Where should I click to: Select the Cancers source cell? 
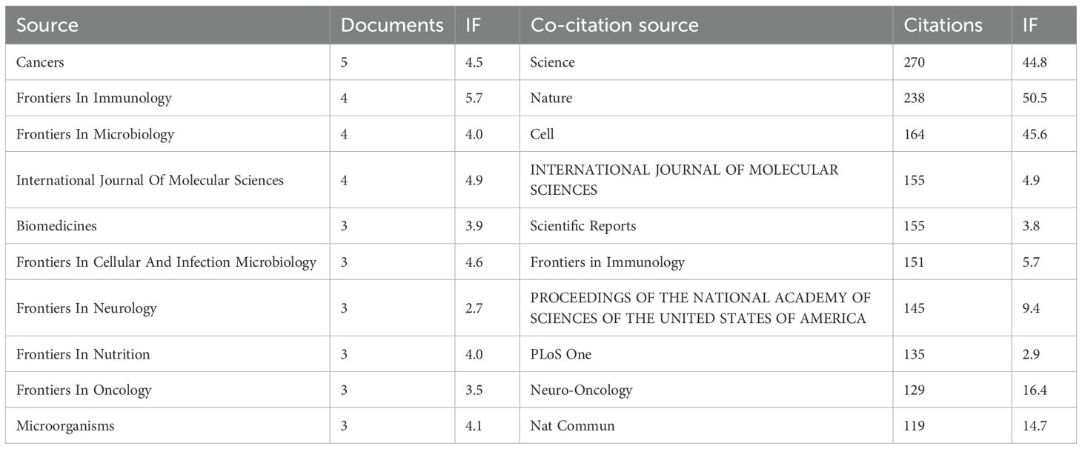(40, 62)
